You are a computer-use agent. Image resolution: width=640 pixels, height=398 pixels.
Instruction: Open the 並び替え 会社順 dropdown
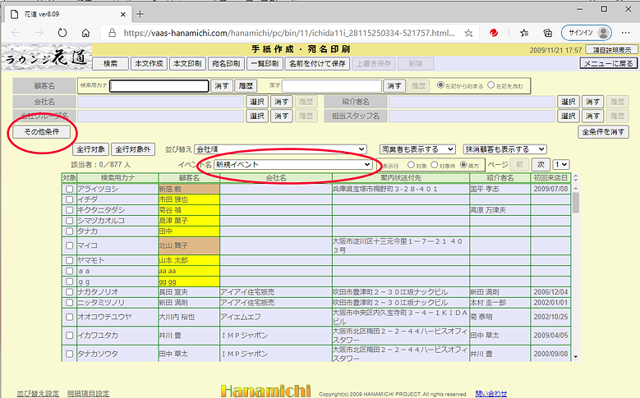280,149
